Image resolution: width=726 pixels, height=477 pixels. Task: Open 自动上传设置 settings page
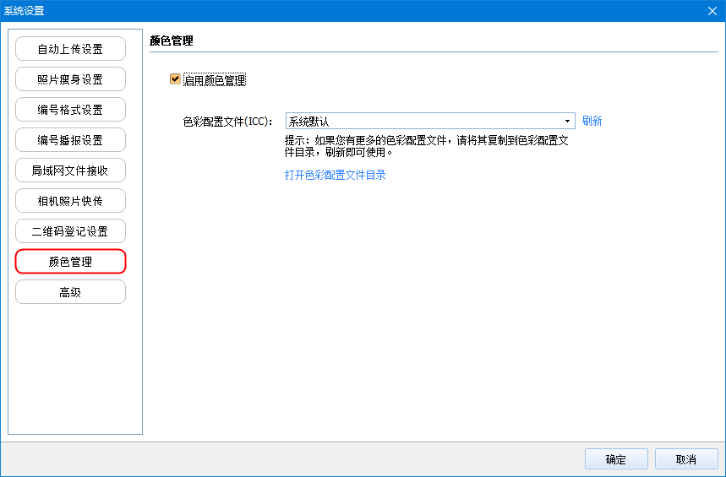(70, 49)
